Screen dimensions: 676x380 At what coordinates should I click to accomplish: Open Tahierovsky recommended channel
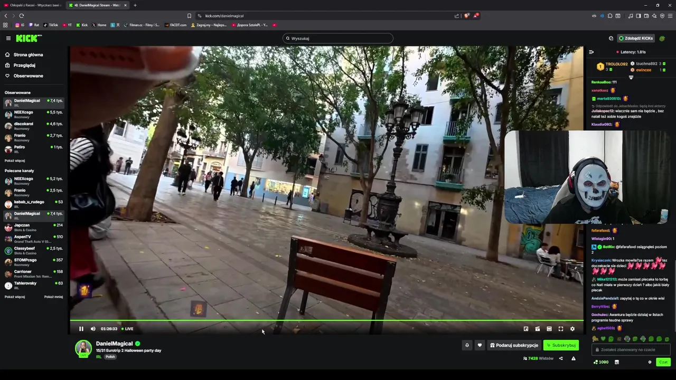point(34,285)
